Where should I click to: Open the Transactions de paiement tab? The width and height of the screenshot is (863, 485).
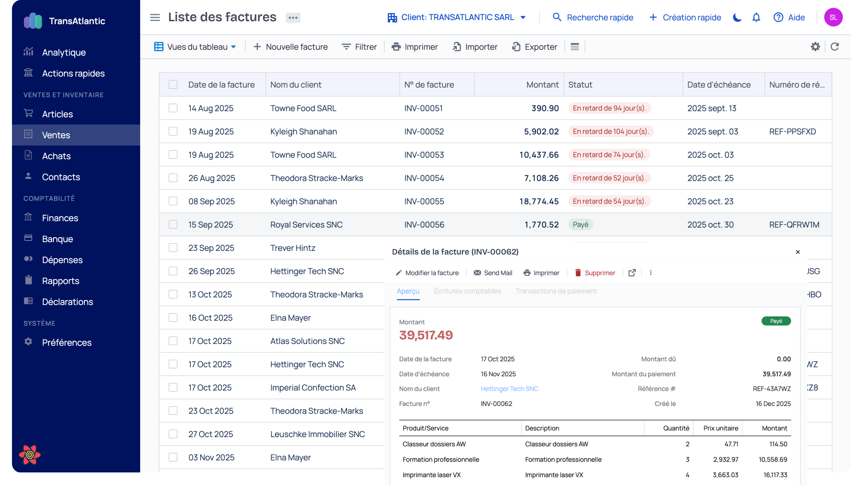[556, 291]
